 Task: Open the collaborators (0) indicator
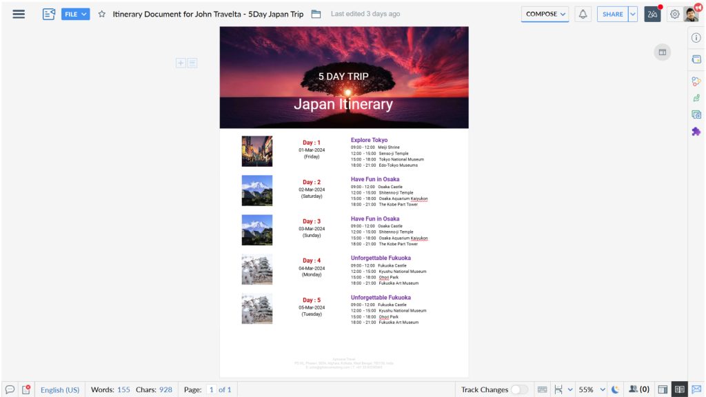tap(639, 389)
